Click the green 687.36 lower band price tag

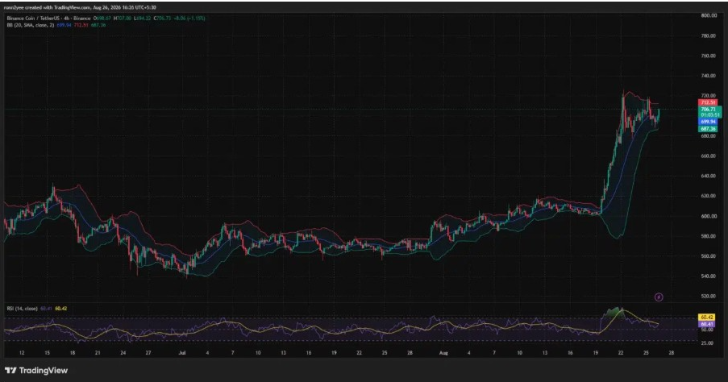(709, 129)
